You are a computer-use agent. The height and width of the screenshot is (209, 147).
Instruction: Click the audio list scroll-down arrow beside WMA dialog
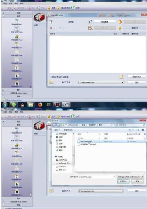pos(30,87)
